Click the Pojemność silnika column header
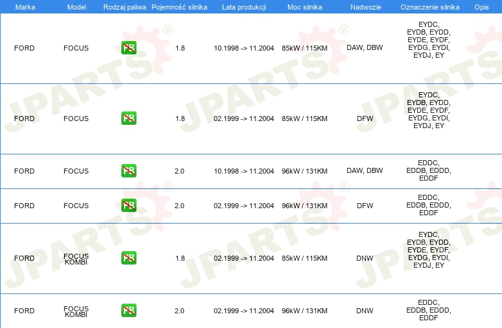This screenshot has height=328, width=502. [x=179, y=7]
